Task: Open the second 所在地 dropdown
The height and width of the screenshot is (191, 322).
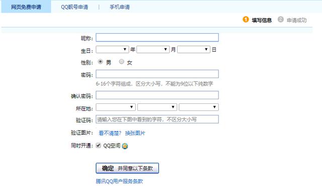Action: point(157,107)
